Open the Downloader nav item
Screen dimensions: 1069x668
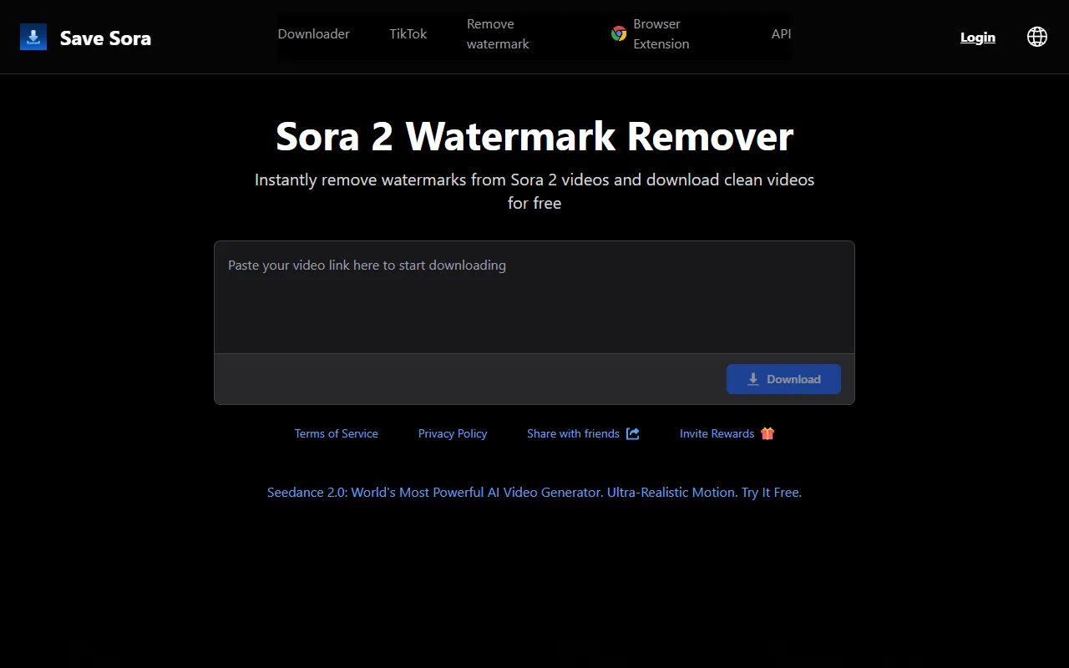click(x=313, y=34)
